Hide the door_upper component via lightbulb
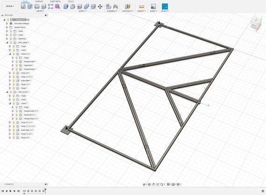266x195 pixels. pos(11,42)
